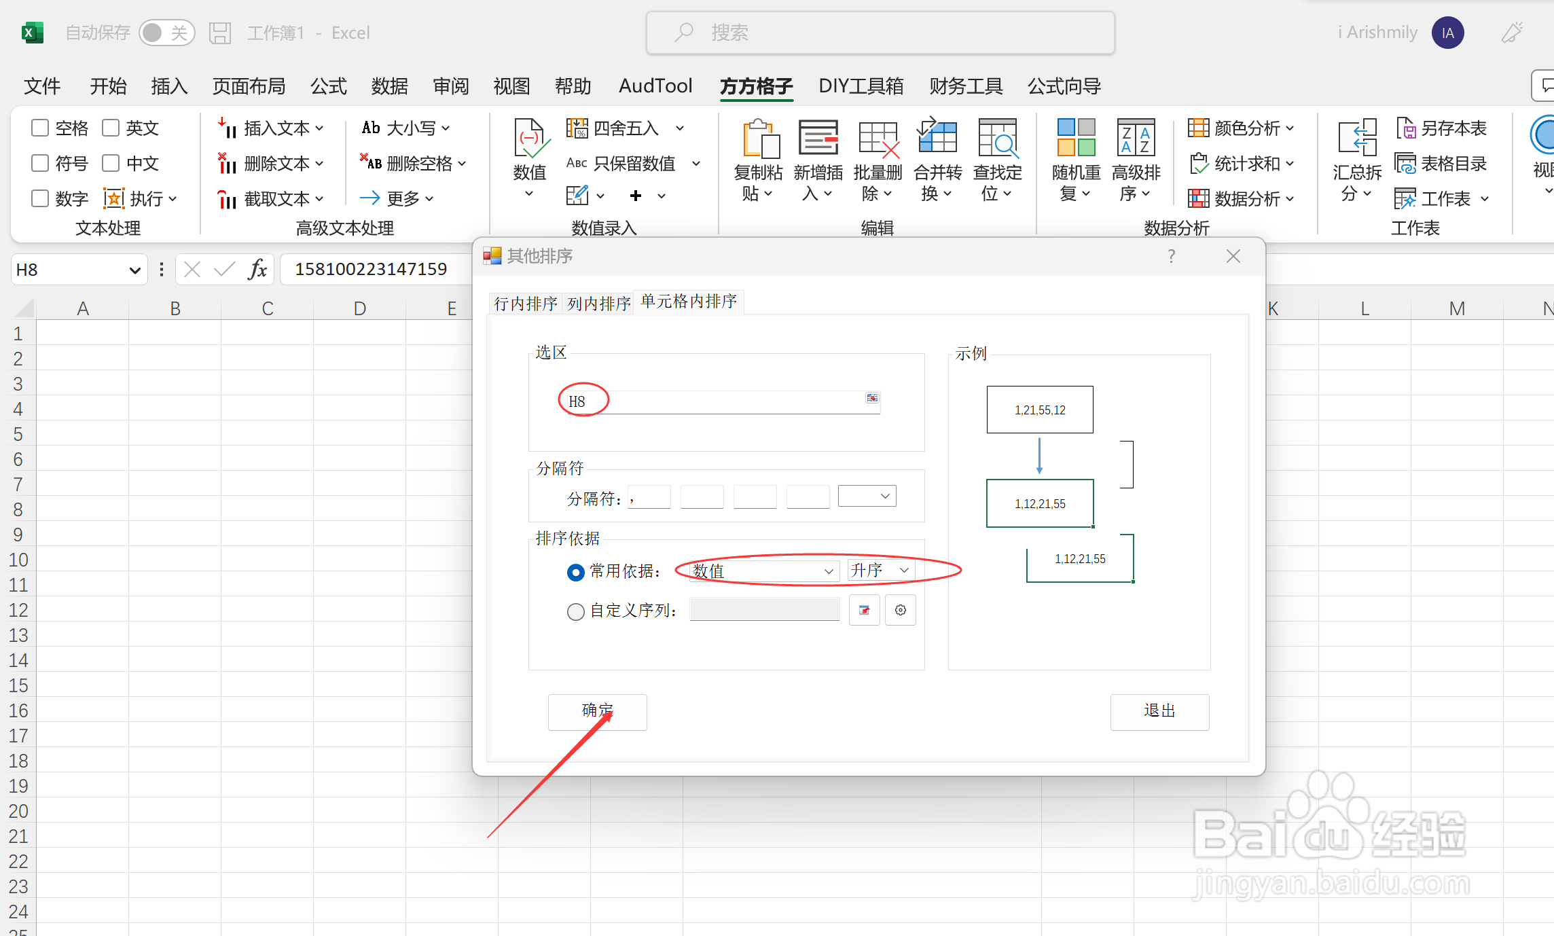Open the 升序 order dropdown
Viewport: 1554px width, 936px height.
[x=904, y=571]
